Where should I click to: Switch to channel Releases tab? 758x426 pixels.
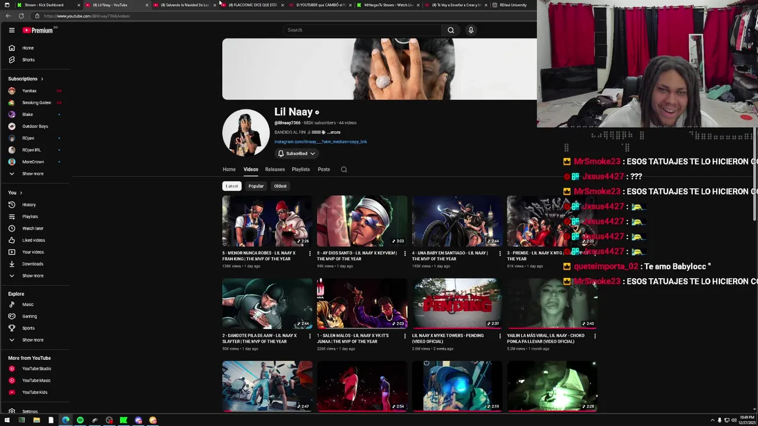pos(275,169)
